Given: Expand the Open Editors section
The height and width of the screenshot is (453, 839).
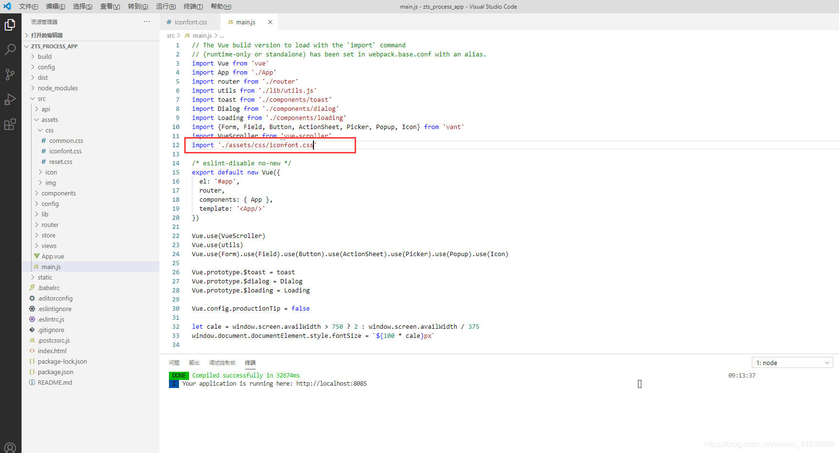Looking at the screenshot, I should click(46, 35).
